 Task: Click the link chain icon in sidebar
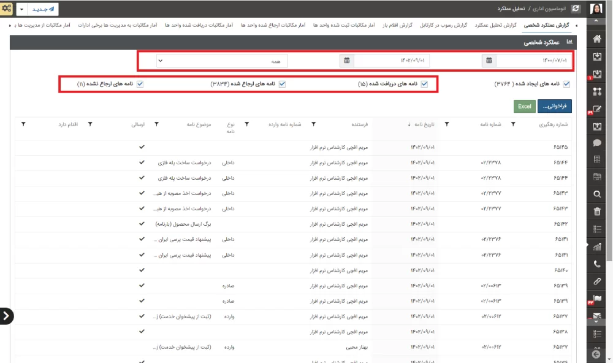click(597, 281)
